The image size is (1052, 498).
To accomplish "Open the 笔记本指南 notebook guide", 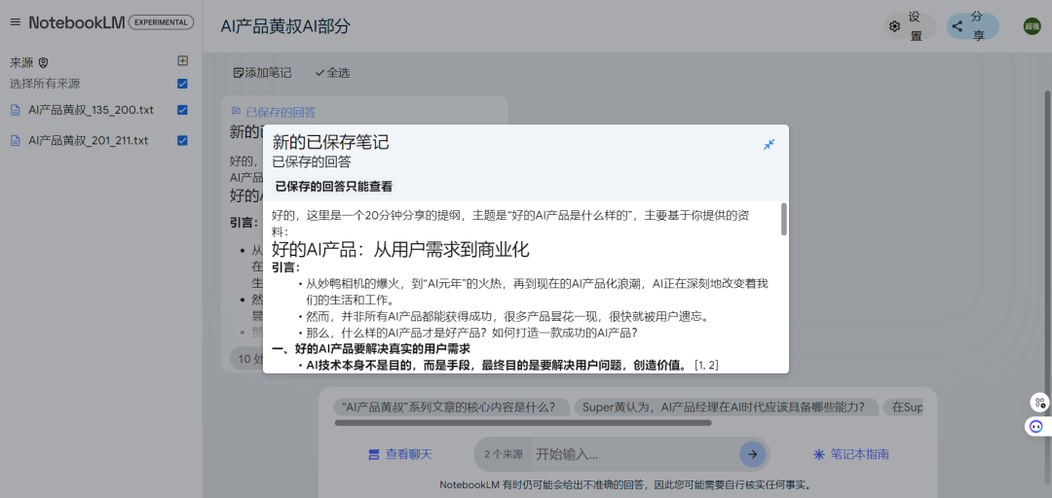I will pos(850,454).
